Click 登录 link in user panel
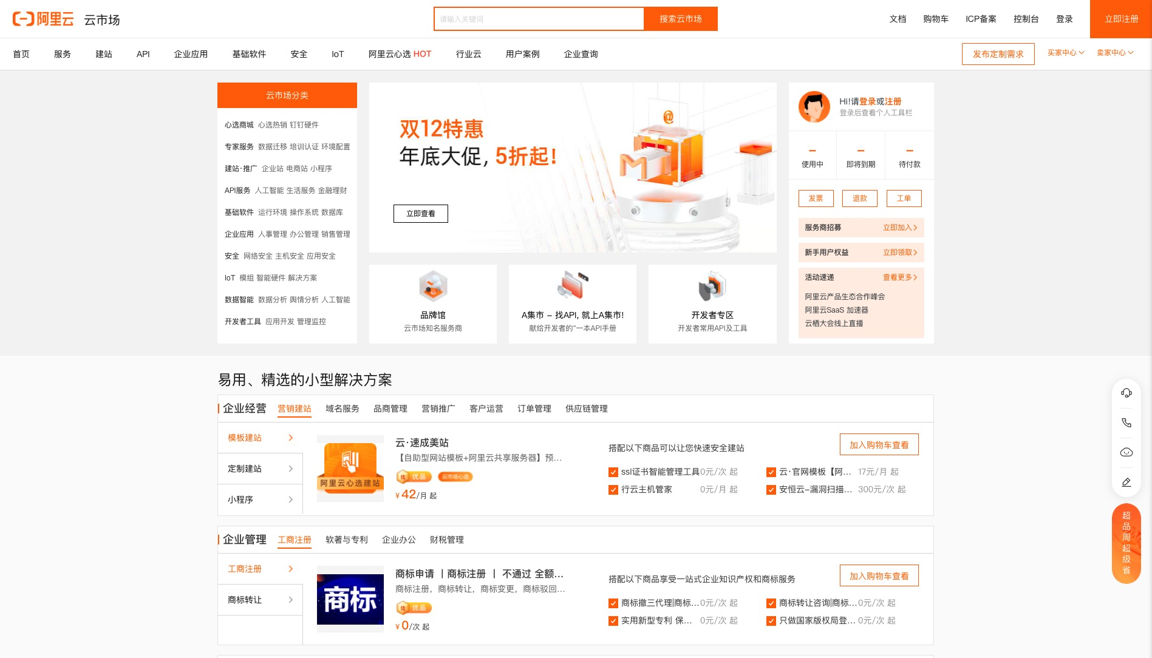The image size is (1152, 658). click(867, 101)
